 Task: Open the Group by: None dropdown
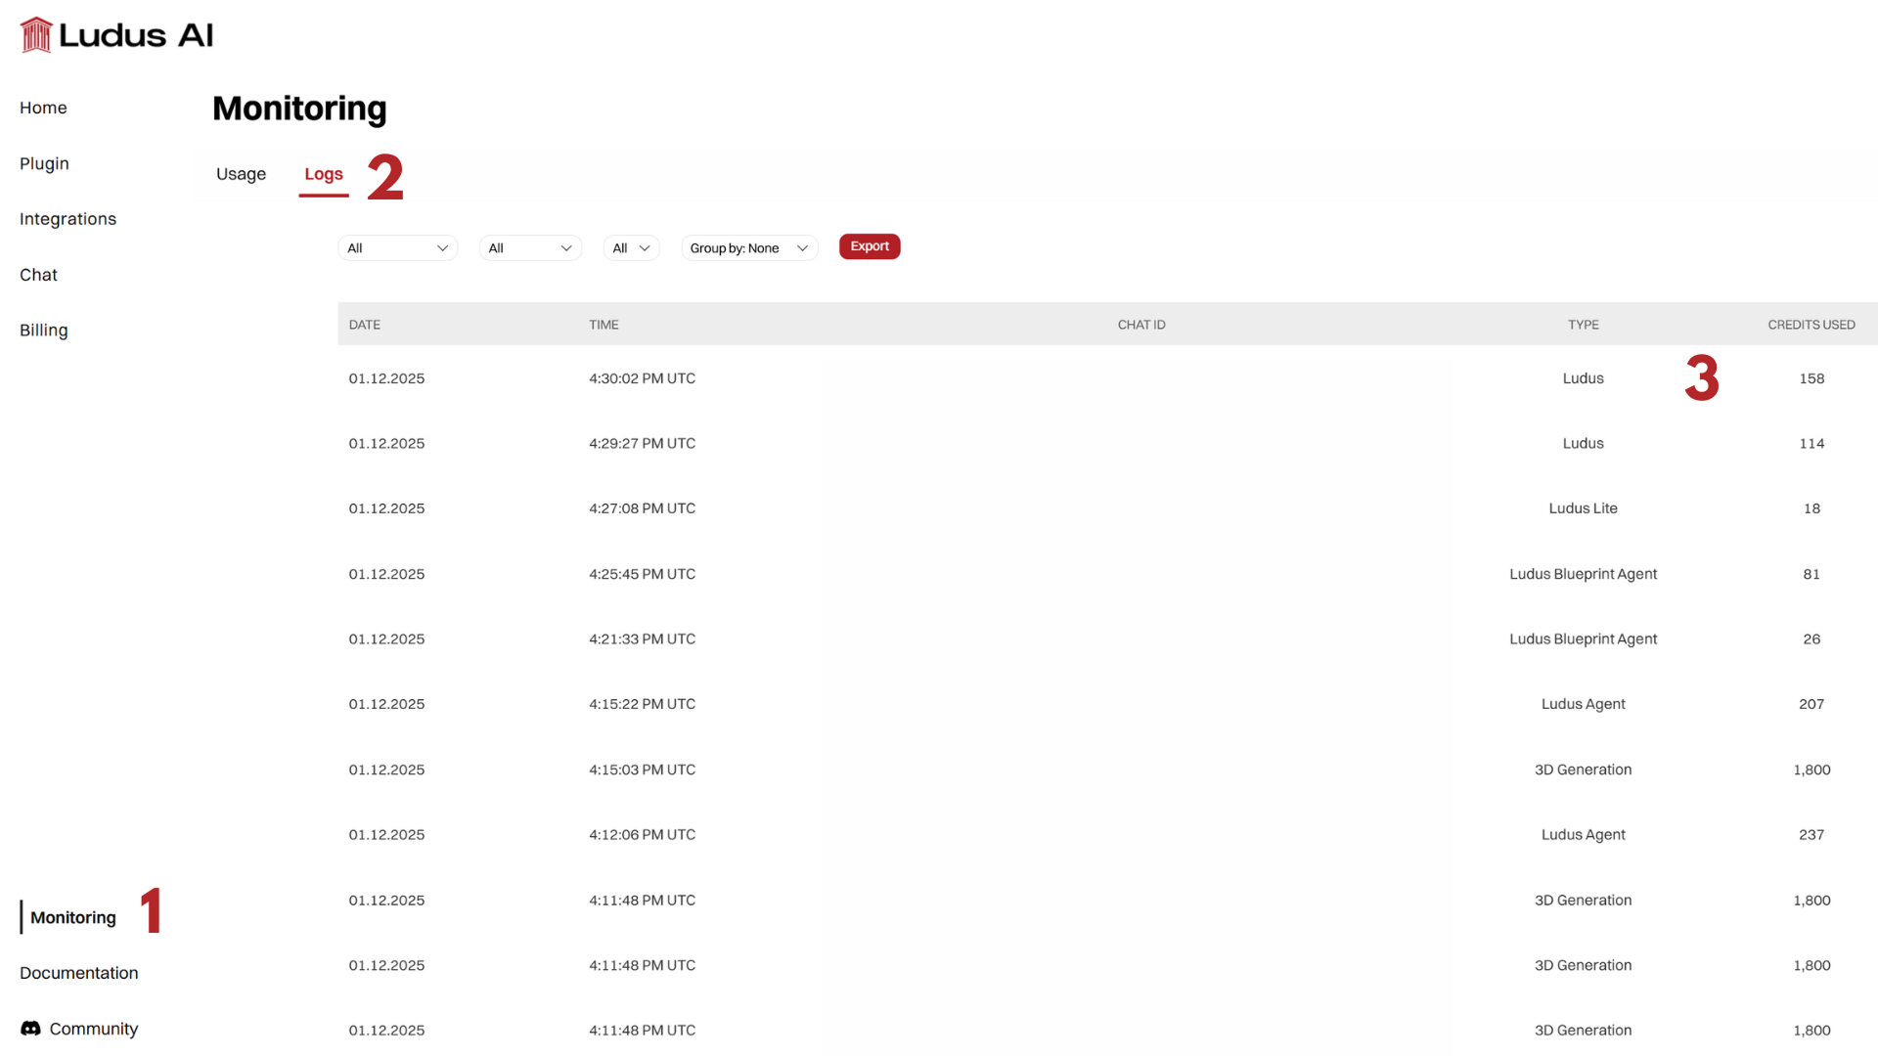pos(749,248)
